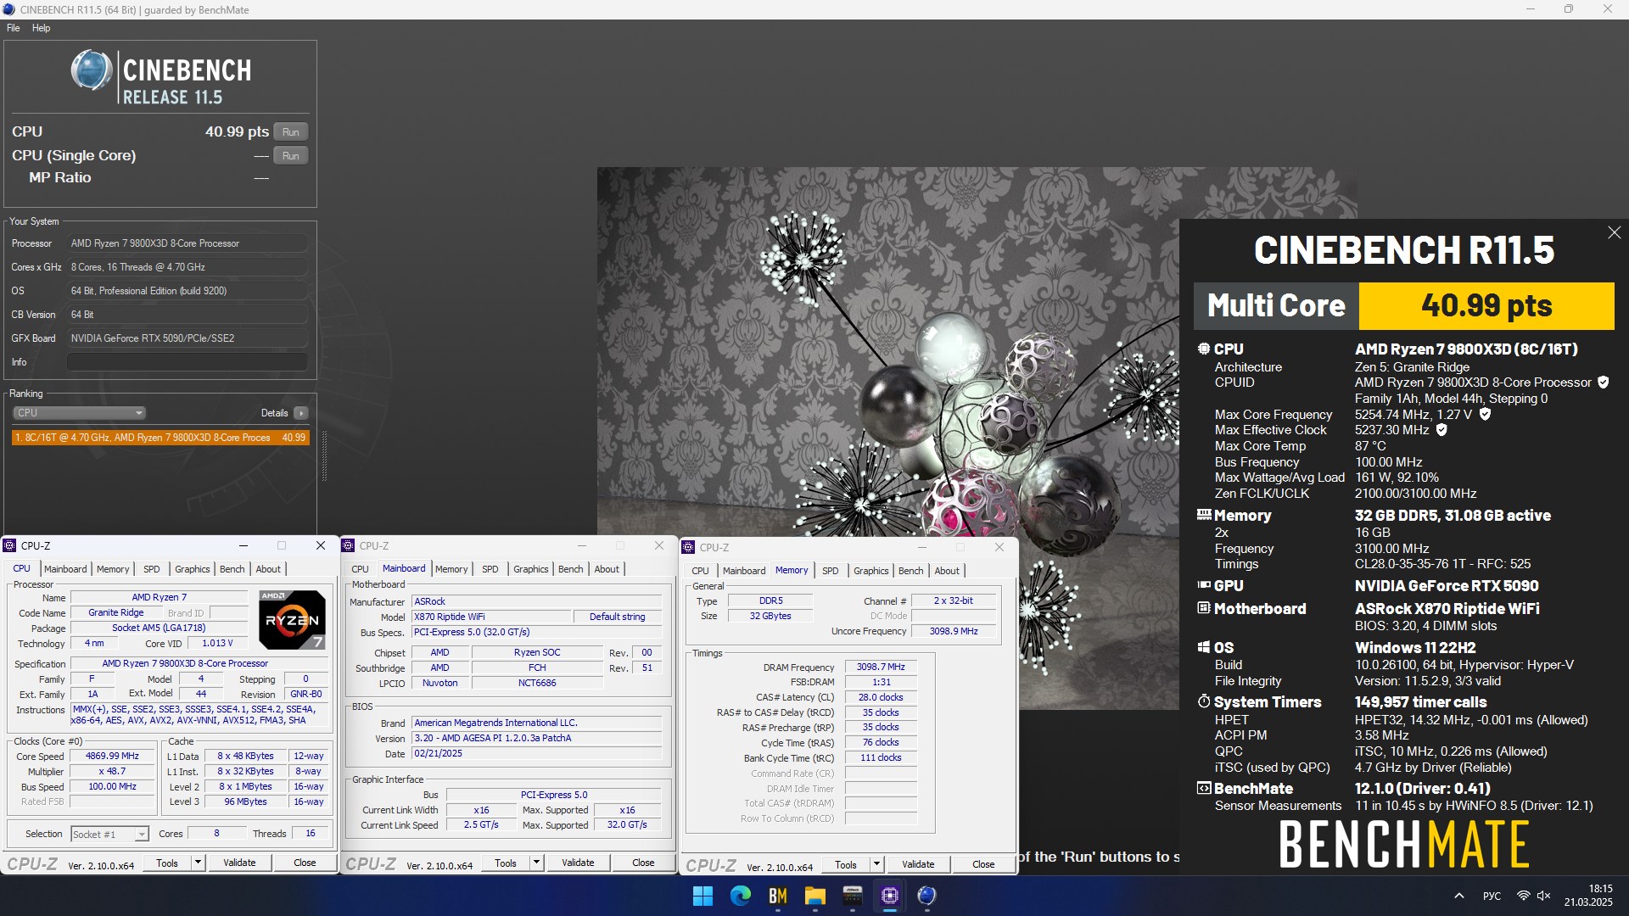Open the CPU ranking dropdown
Viewport: 1629px width, 916px height.
click(79, 413)
